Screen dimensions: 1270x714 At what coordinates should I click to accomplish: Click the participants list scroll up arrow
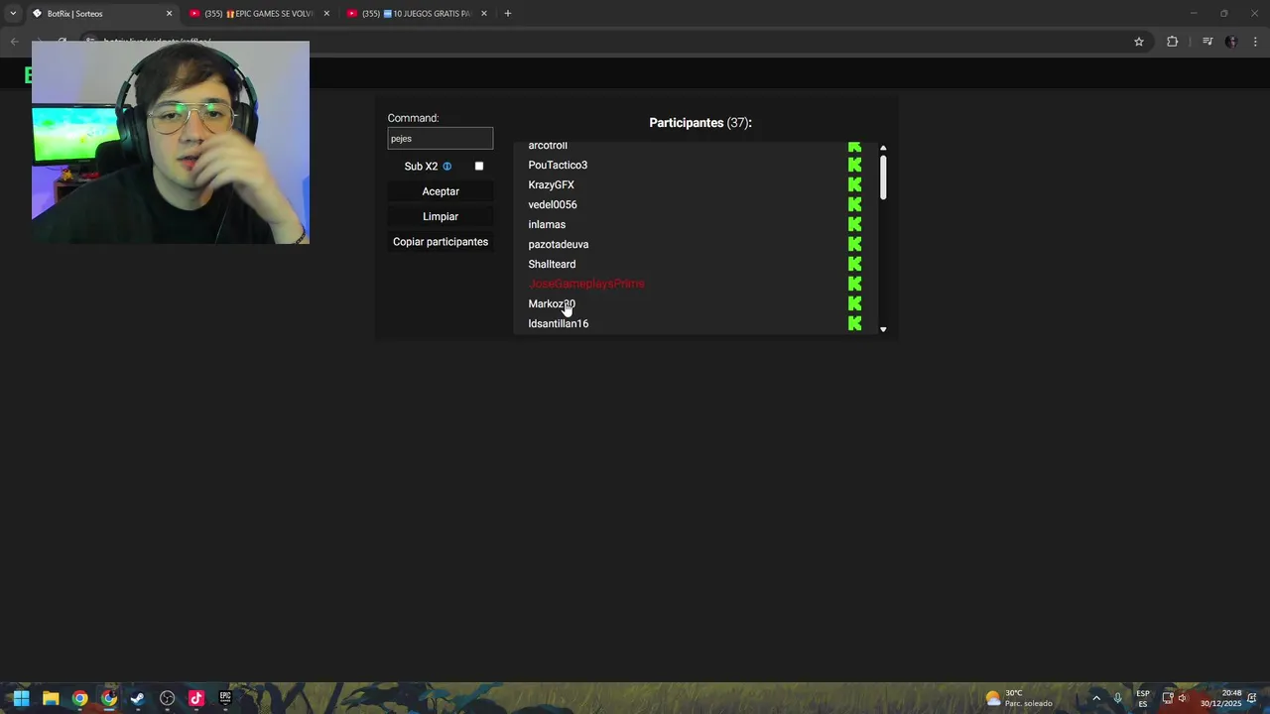point(883,148)
